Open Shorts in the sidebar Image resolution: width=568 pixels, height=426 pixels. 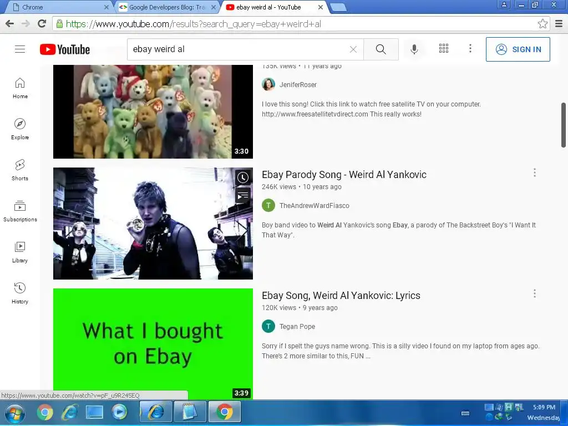(20, 170)
